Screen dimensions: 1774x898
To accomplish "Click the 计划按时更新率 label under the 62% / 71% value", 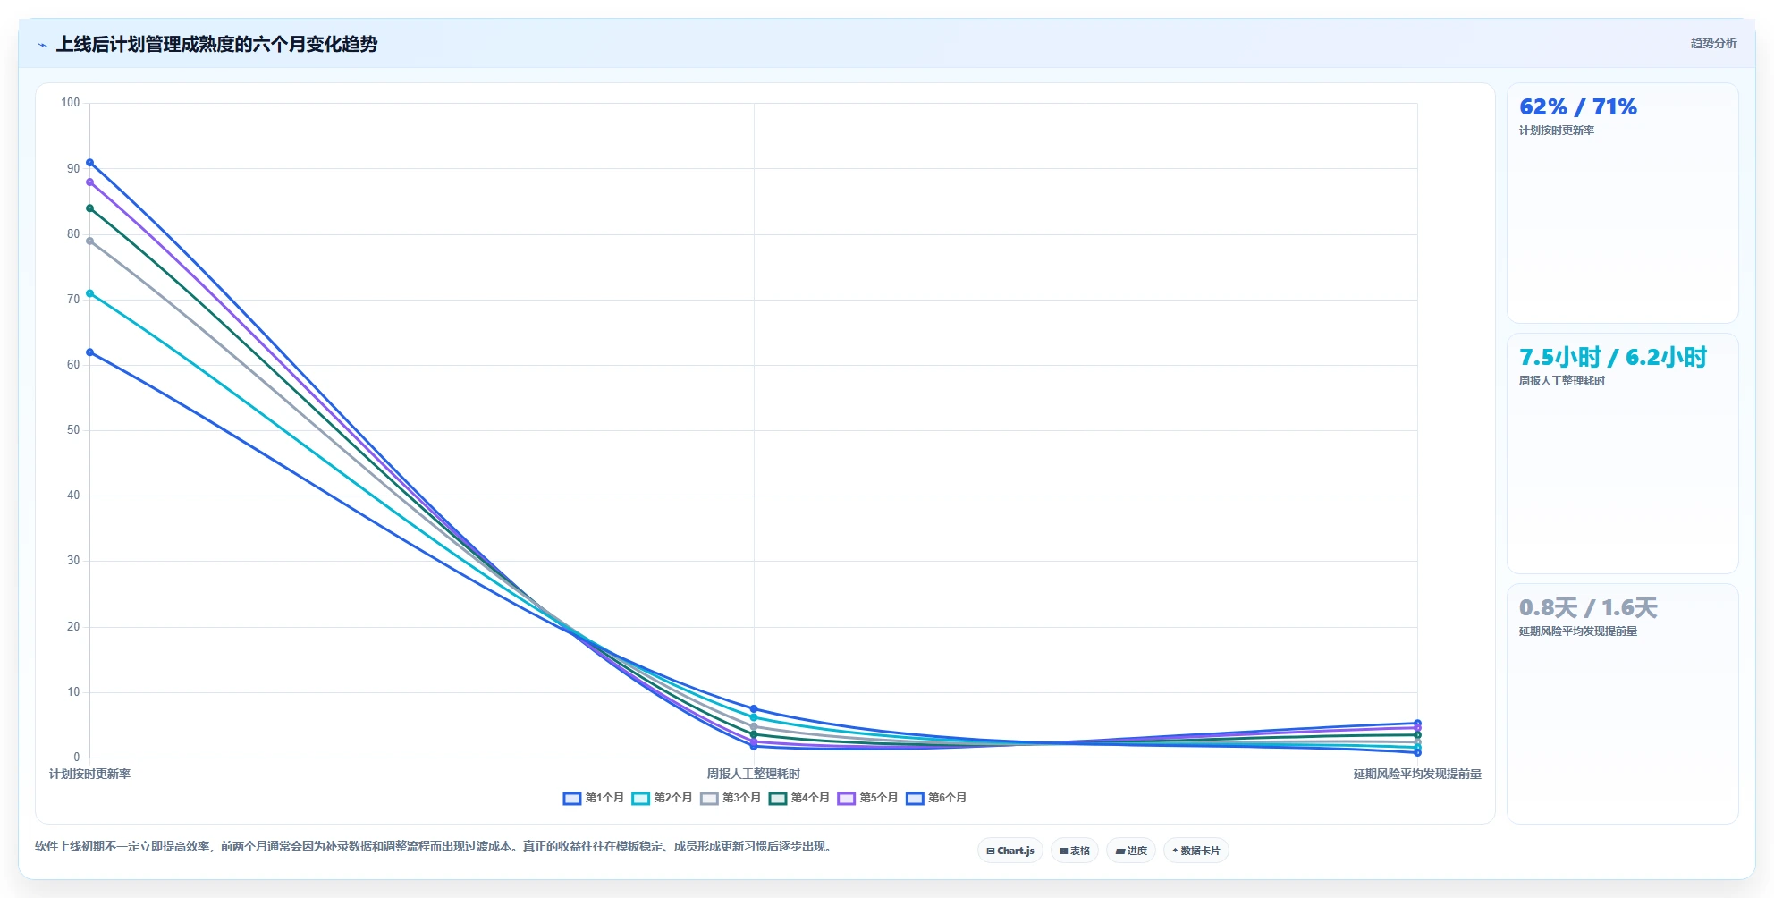I will pyautogui.click(x=1557, y=131).
